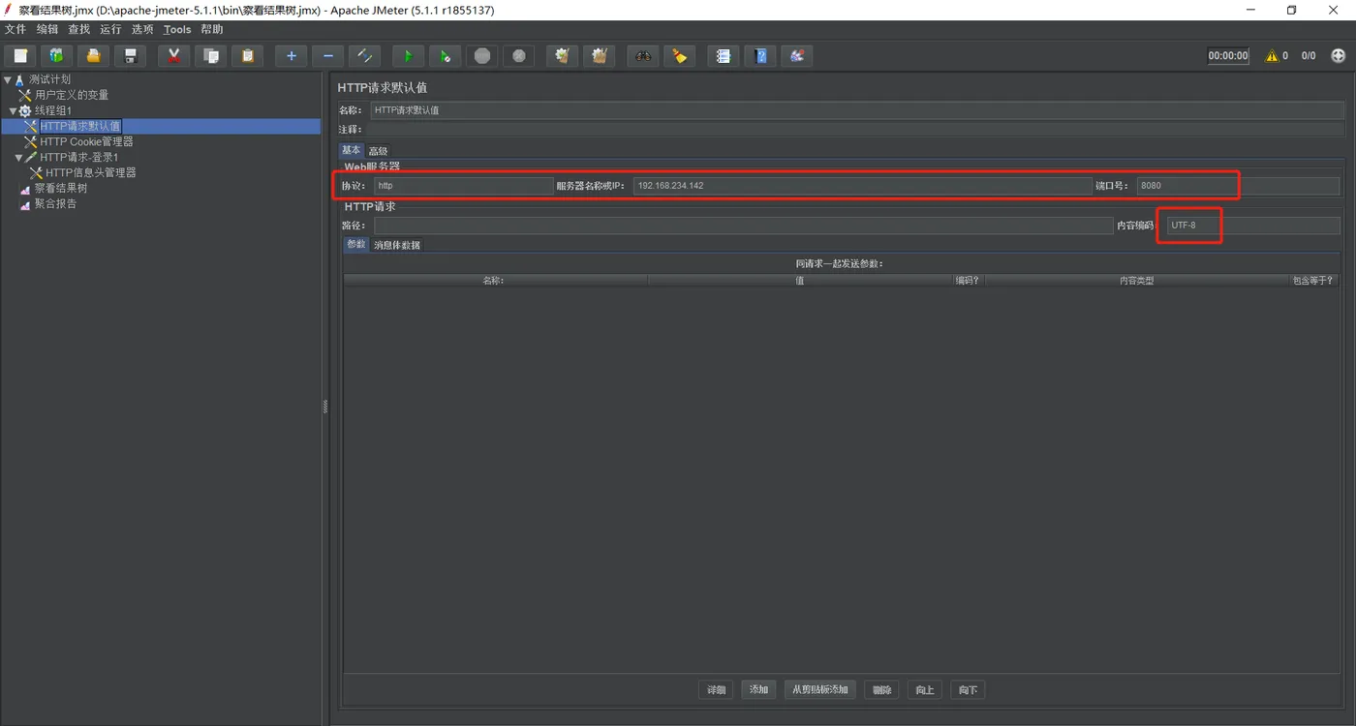Open the Function Helper dialog icon
1356x726 pixels.
(723, 55)
